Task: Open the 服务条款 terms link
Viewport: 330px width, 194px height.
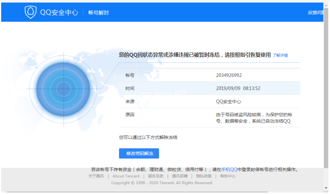Action: (x=155, y=176)
